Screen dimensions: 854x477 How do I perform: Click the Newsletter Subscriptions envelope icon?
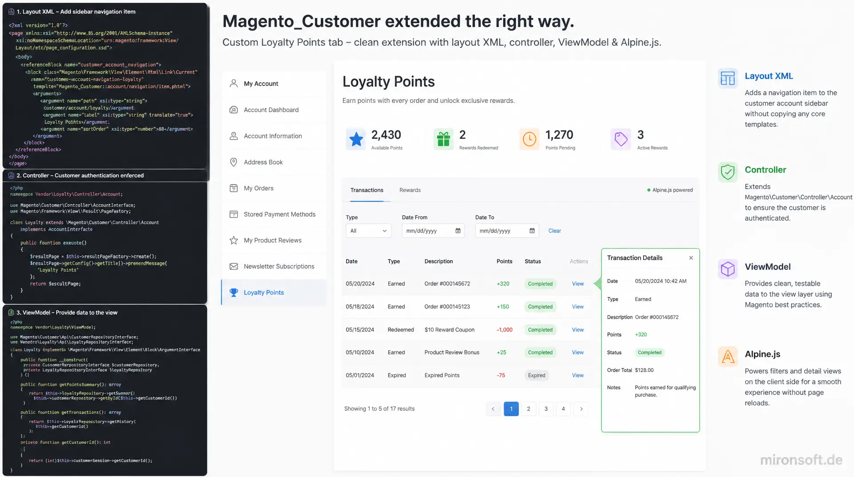pos(234,266)
